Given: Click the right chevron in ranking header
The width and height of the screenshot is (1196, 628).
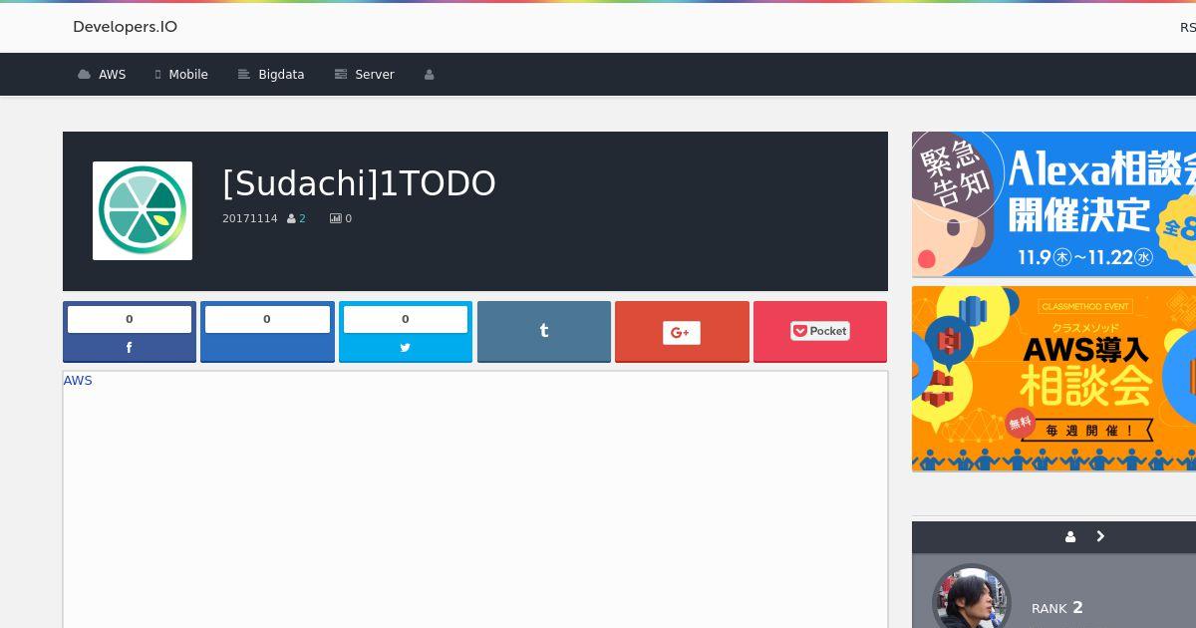Looking at the screenshot, I should [x=1100, y=536].
